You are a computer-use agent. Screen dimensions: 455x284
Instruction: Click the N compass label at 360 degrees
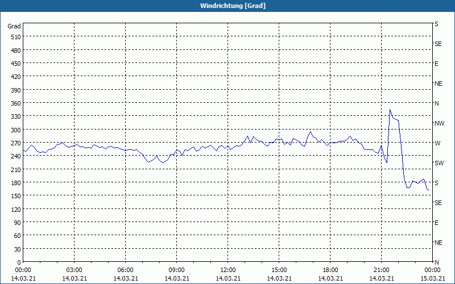click(436, 103)
